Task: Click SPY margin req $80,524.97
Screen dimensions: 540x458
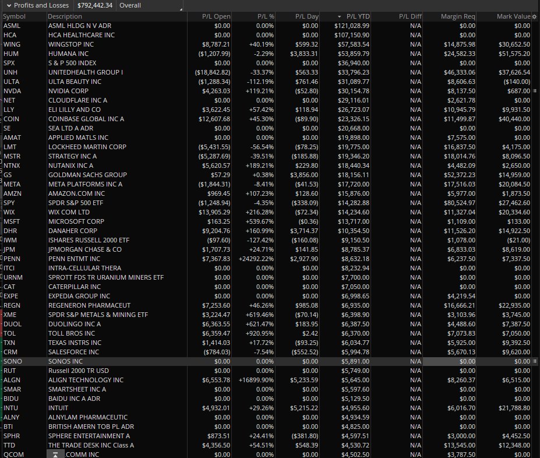Action: (x=460, y=203)
